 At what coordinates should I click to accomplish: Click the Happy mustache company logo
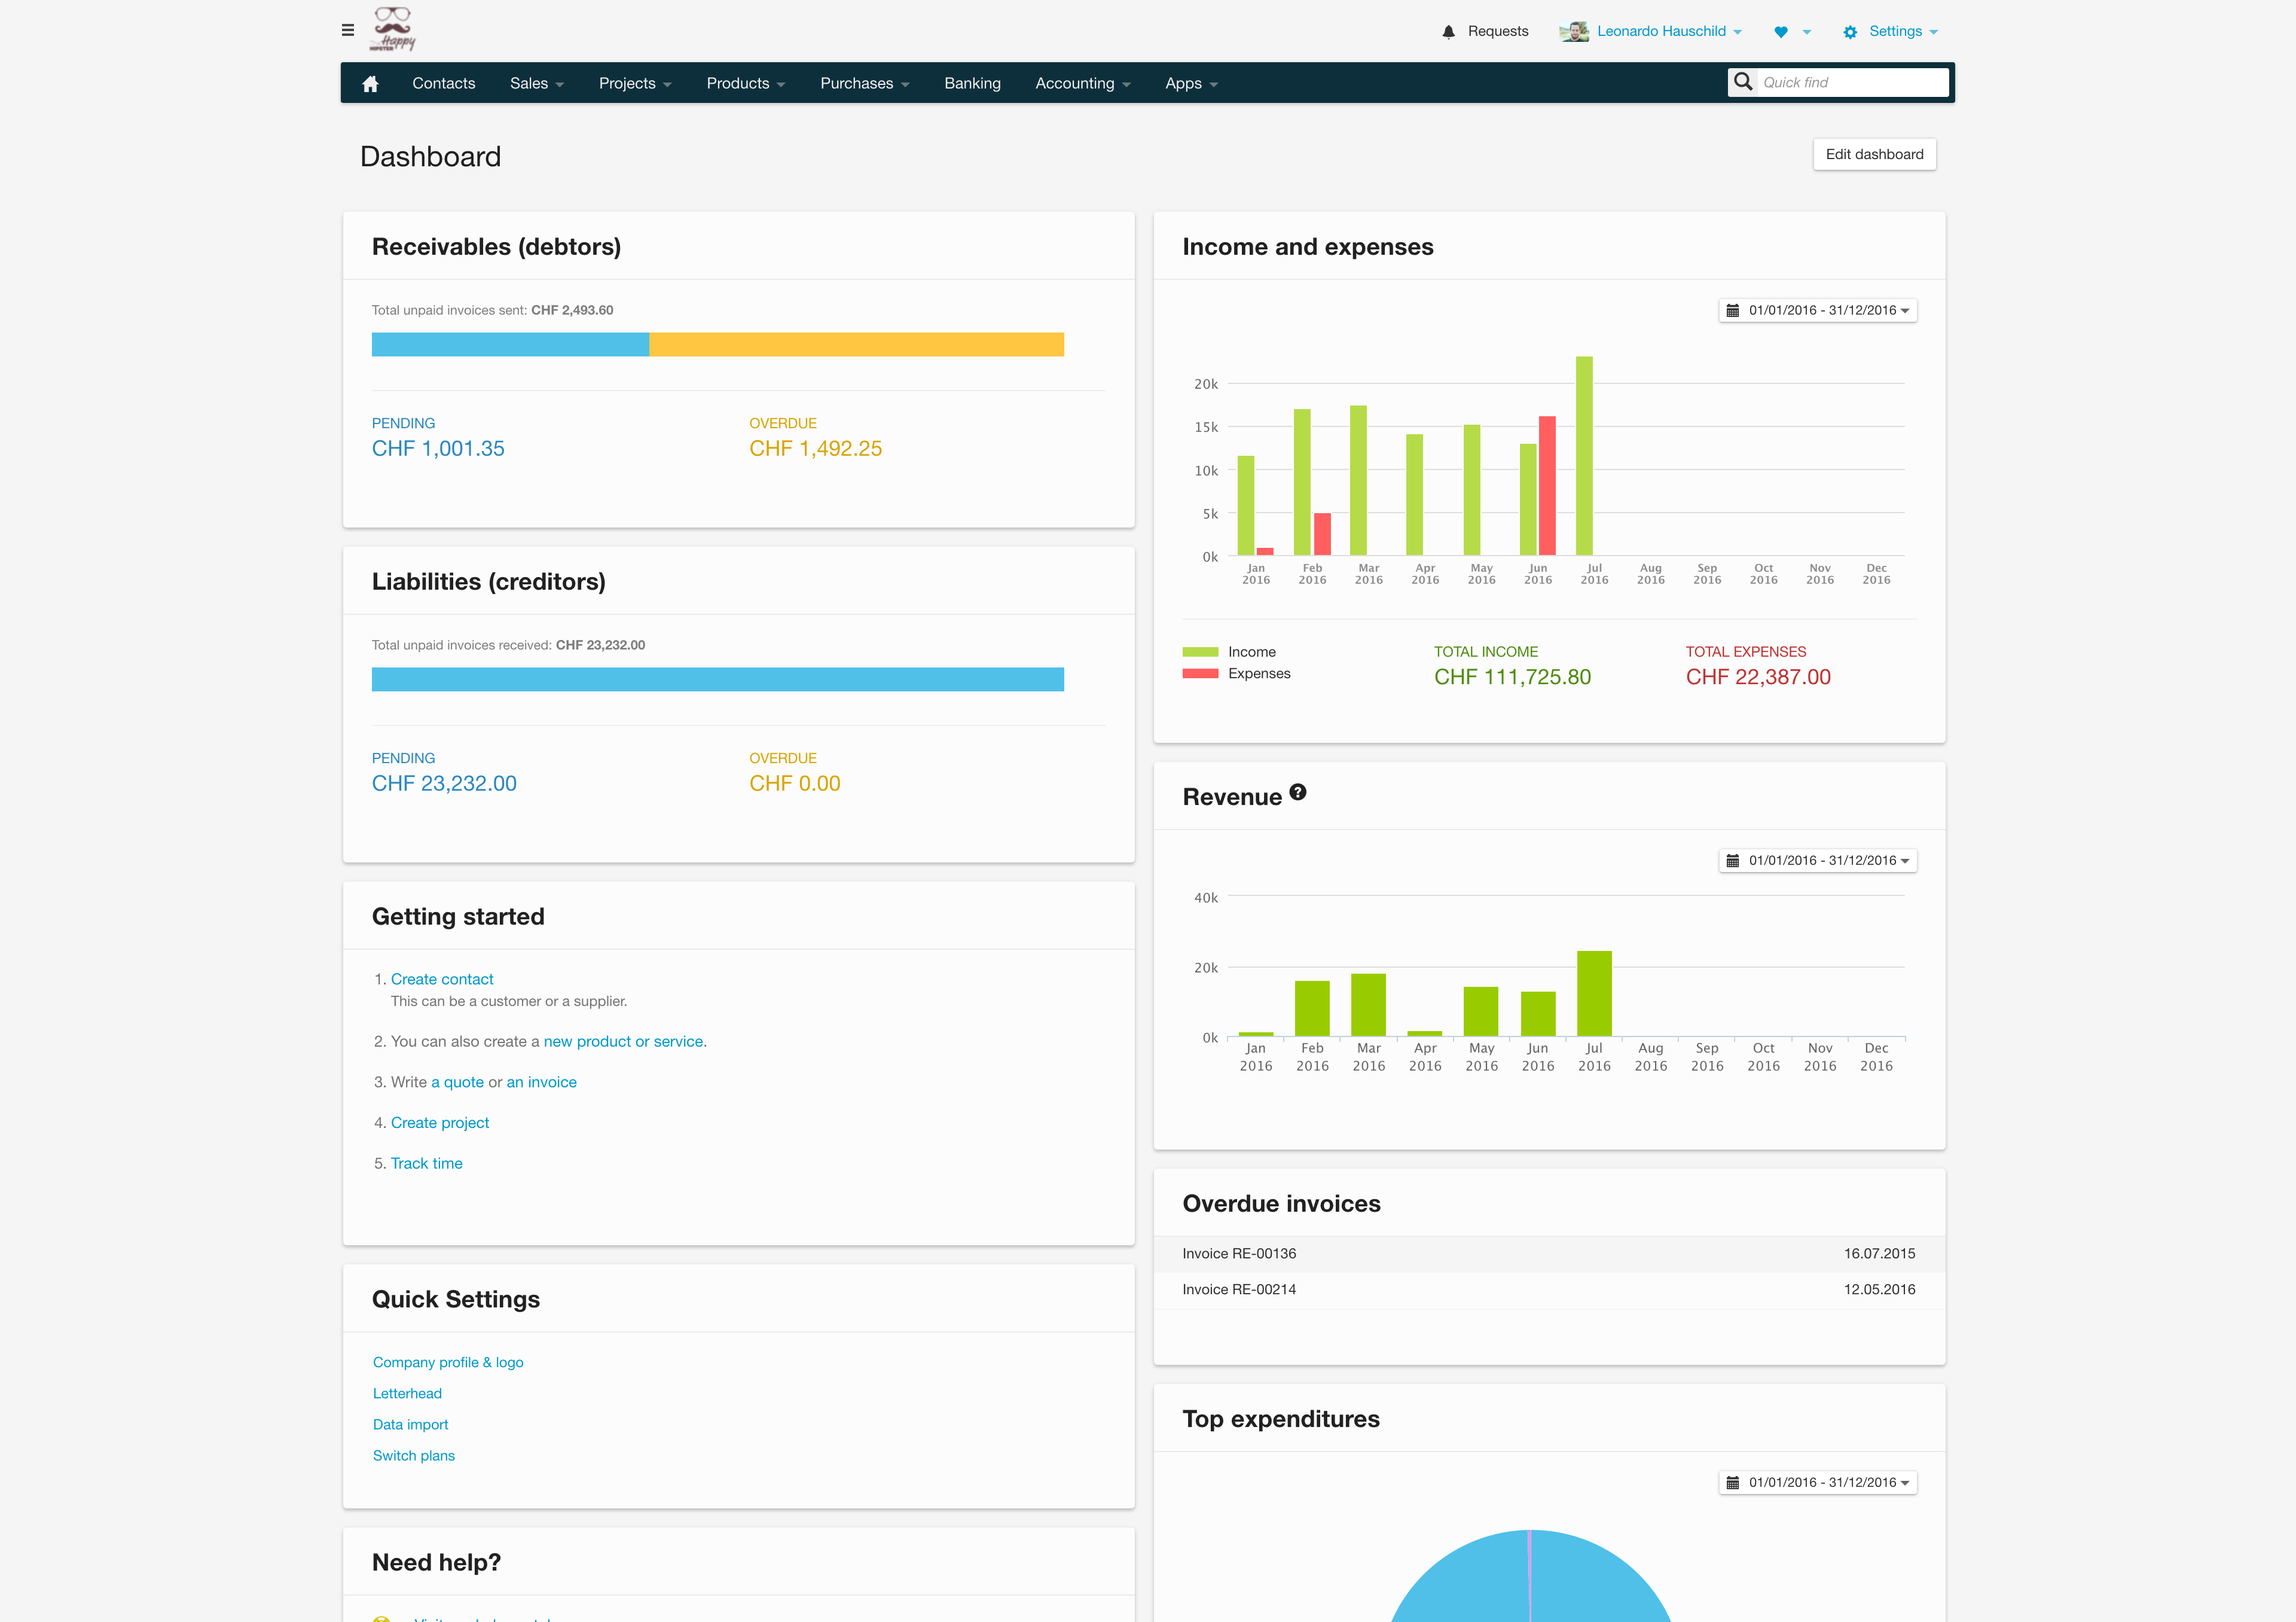(394, 29)
